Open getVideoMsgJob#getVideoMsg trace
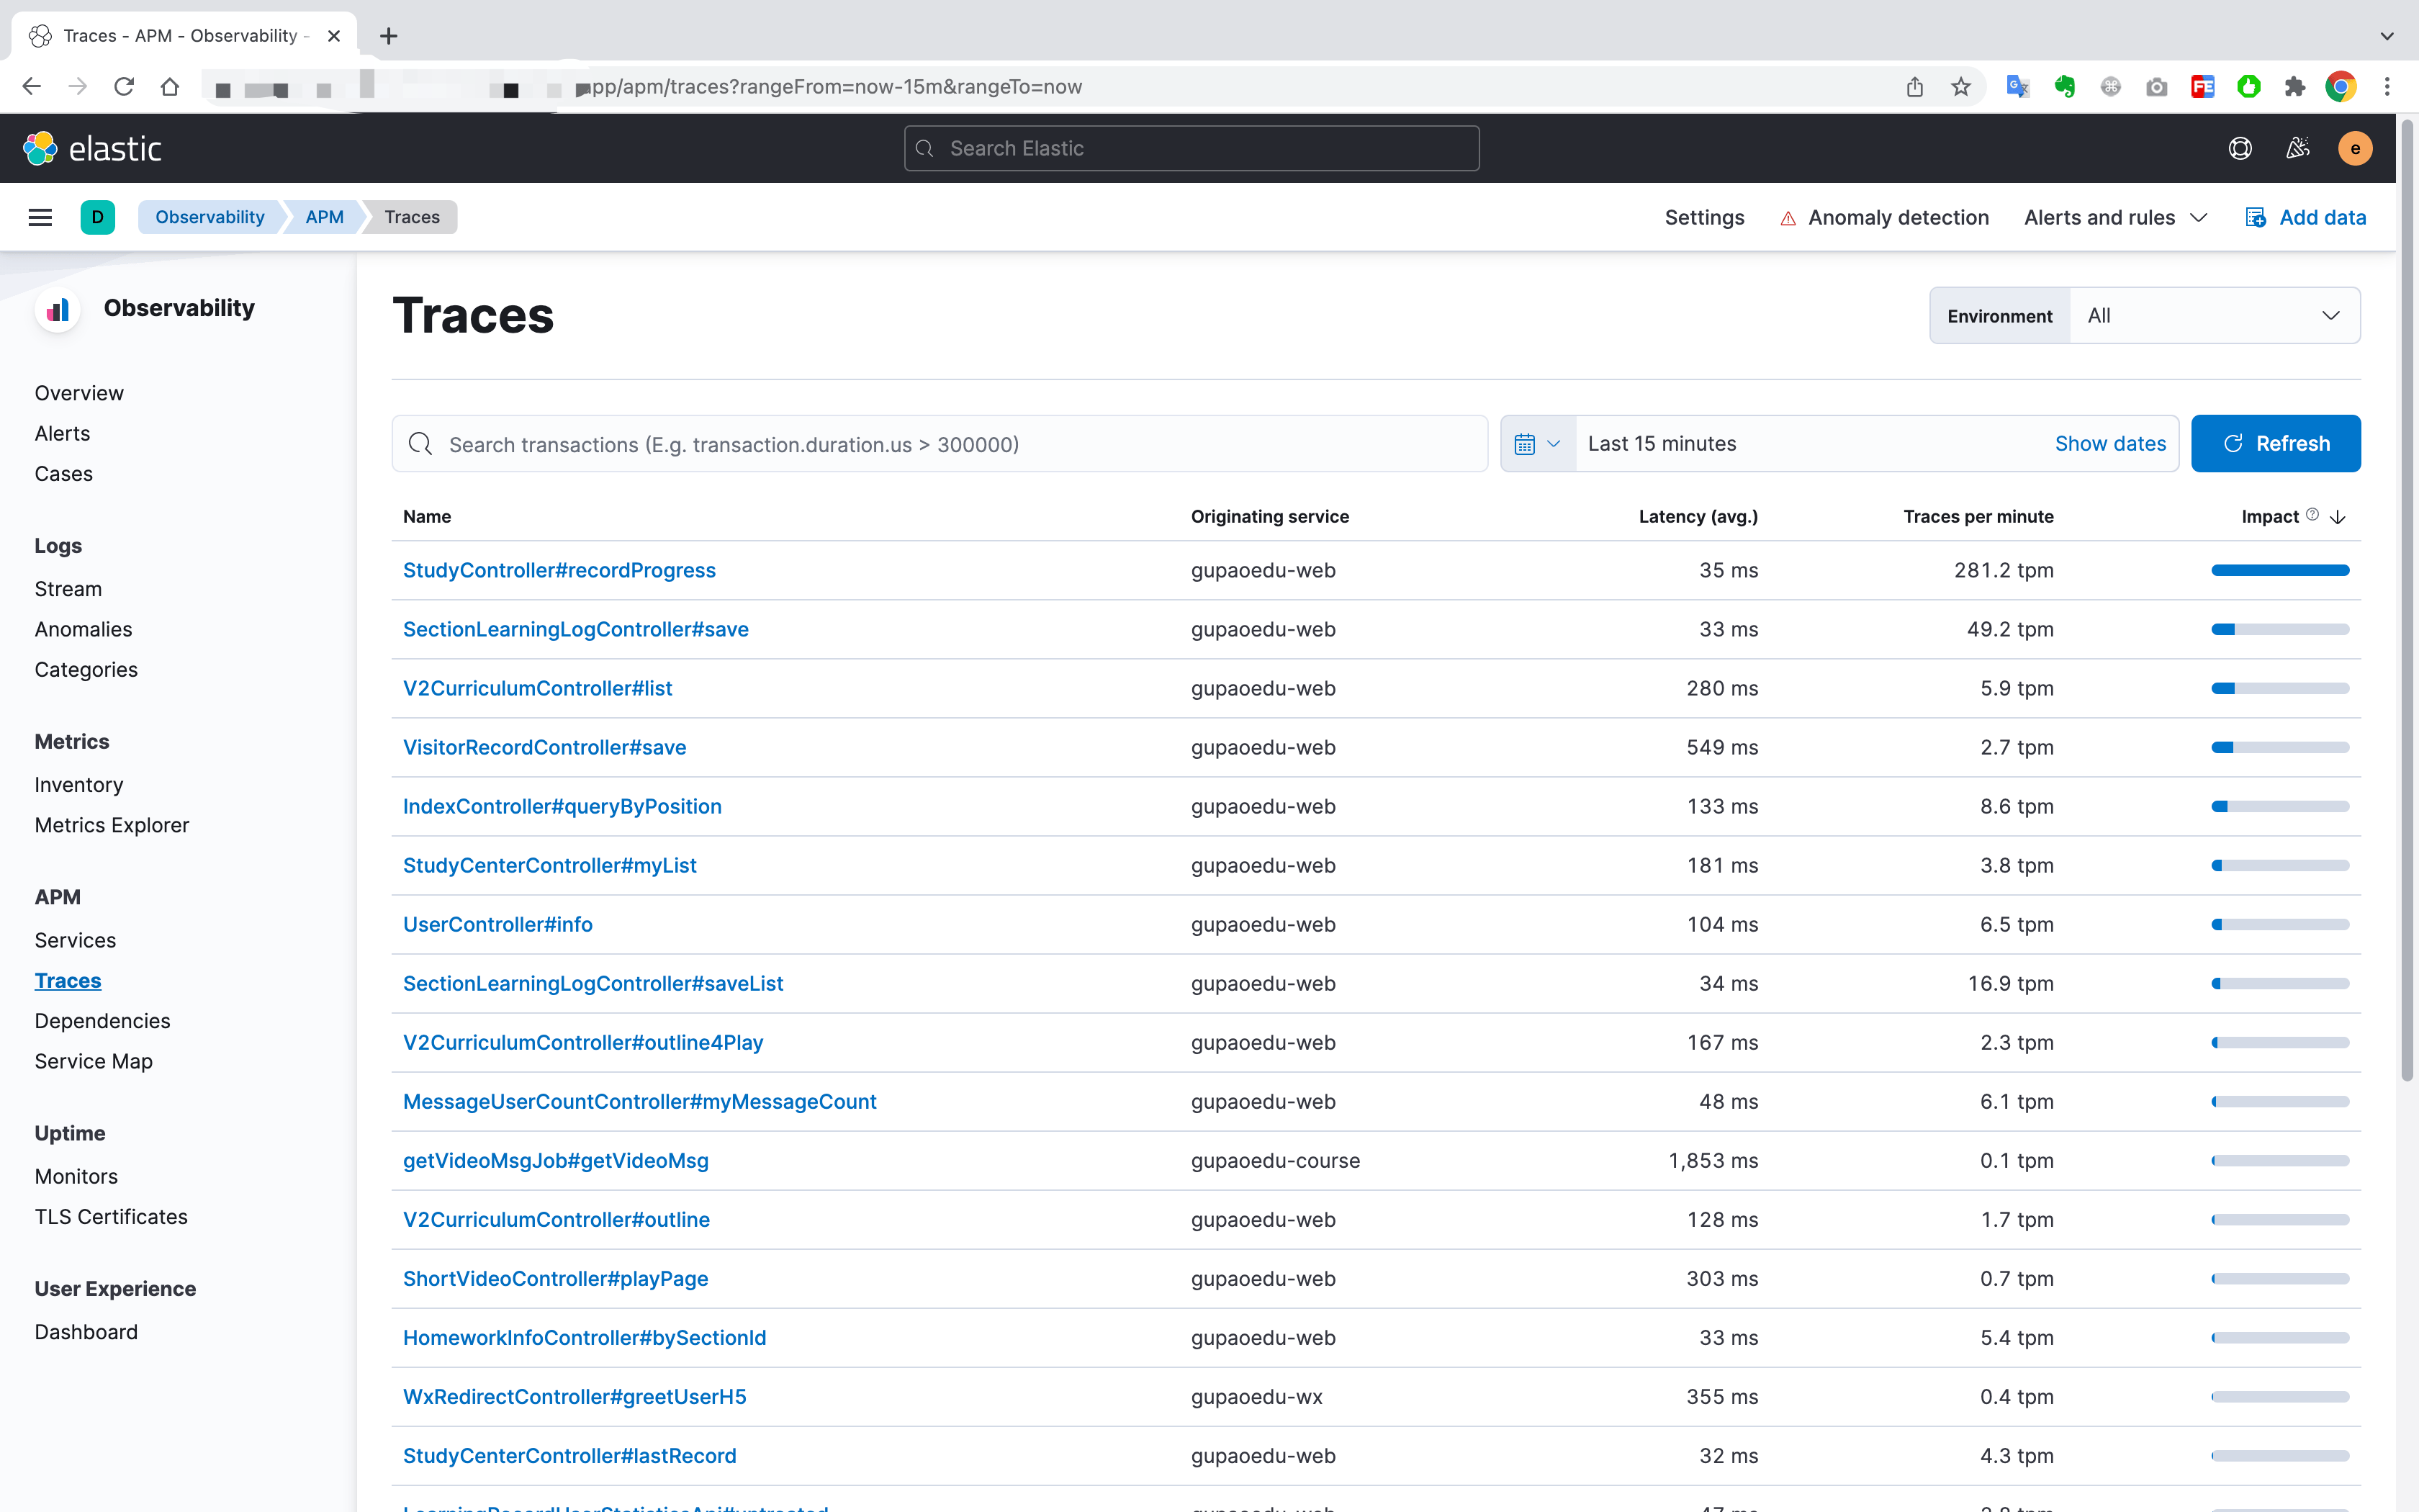The width and height of the screenshot is (2419, 1512). click(x=556, y=1160)
